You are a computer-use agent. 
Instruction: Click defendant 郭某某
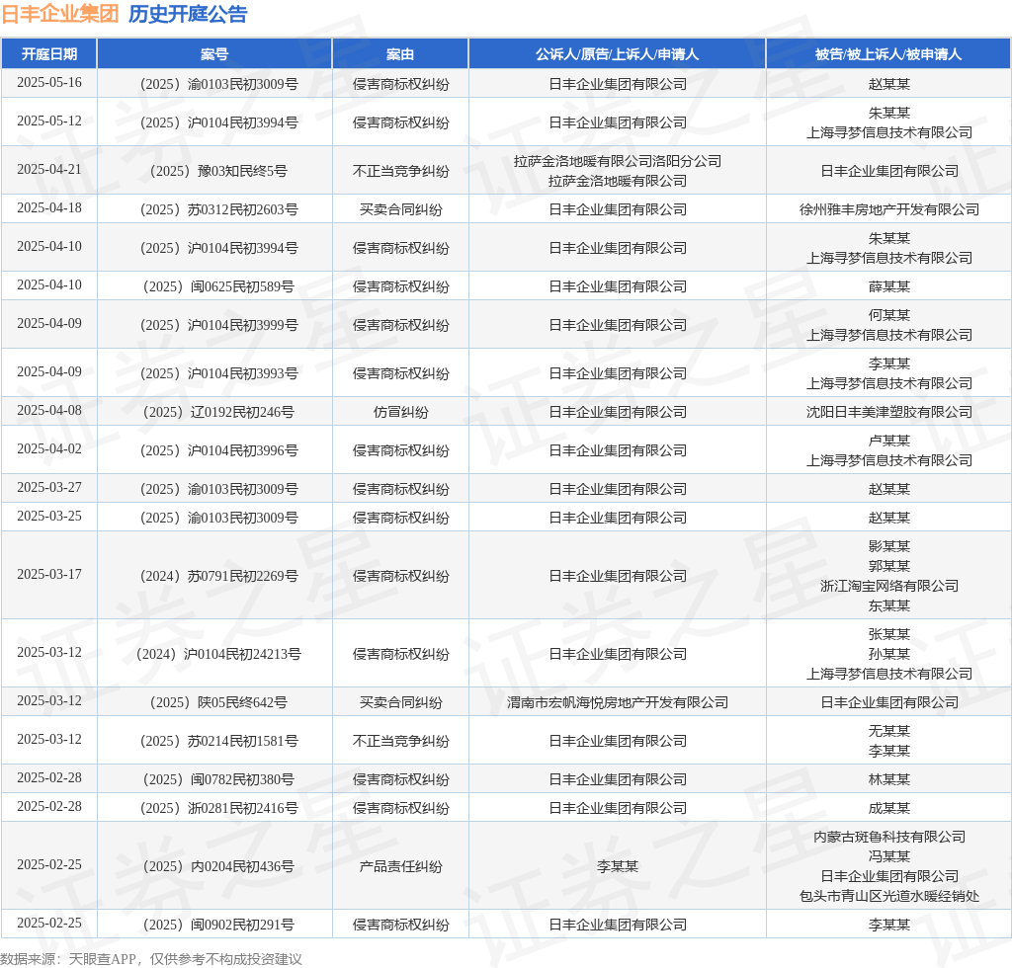(x=888, y=566)
